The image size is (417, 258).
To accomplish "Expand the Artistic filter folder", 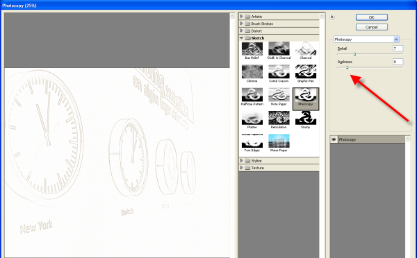I will [x=241, y=17].
